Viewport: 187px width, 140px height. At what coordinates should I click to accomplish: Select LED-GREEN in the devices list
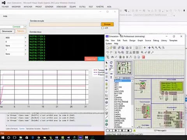(120, 106)
